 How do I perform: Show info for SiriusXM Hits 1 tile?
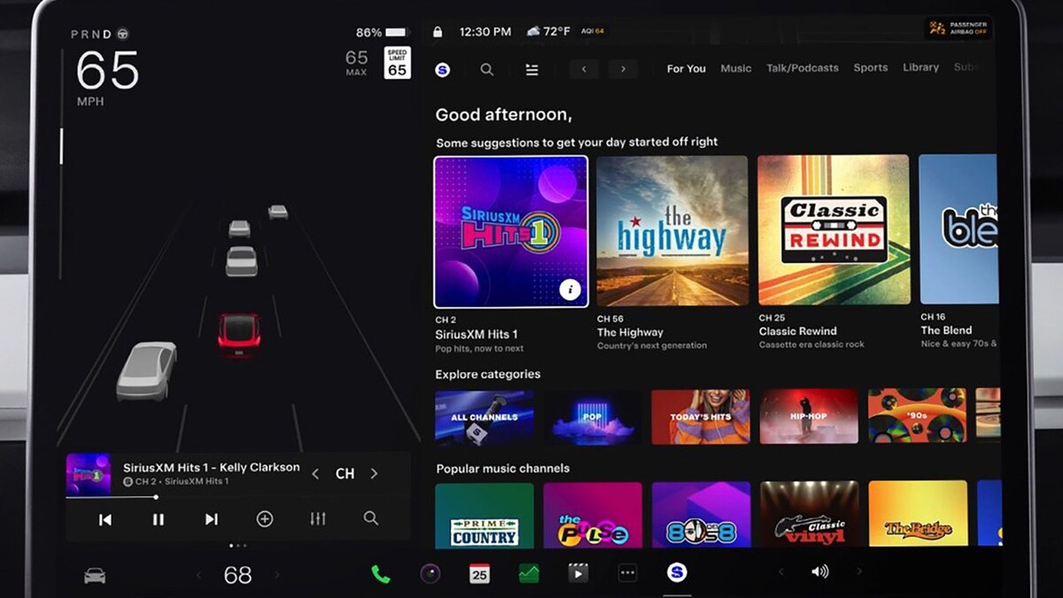[571, 289]
